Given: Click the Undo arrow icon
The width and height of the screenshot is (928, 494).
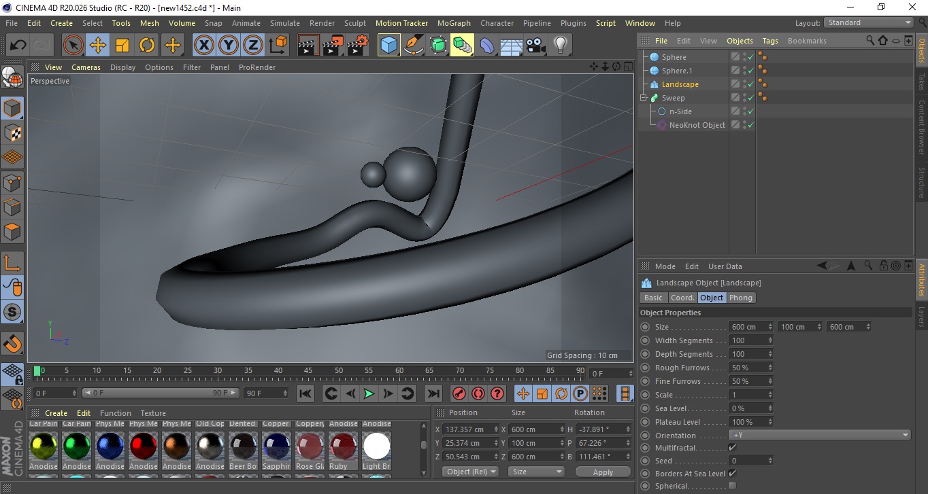Looking at the screenshot, I should pos(18,46).
